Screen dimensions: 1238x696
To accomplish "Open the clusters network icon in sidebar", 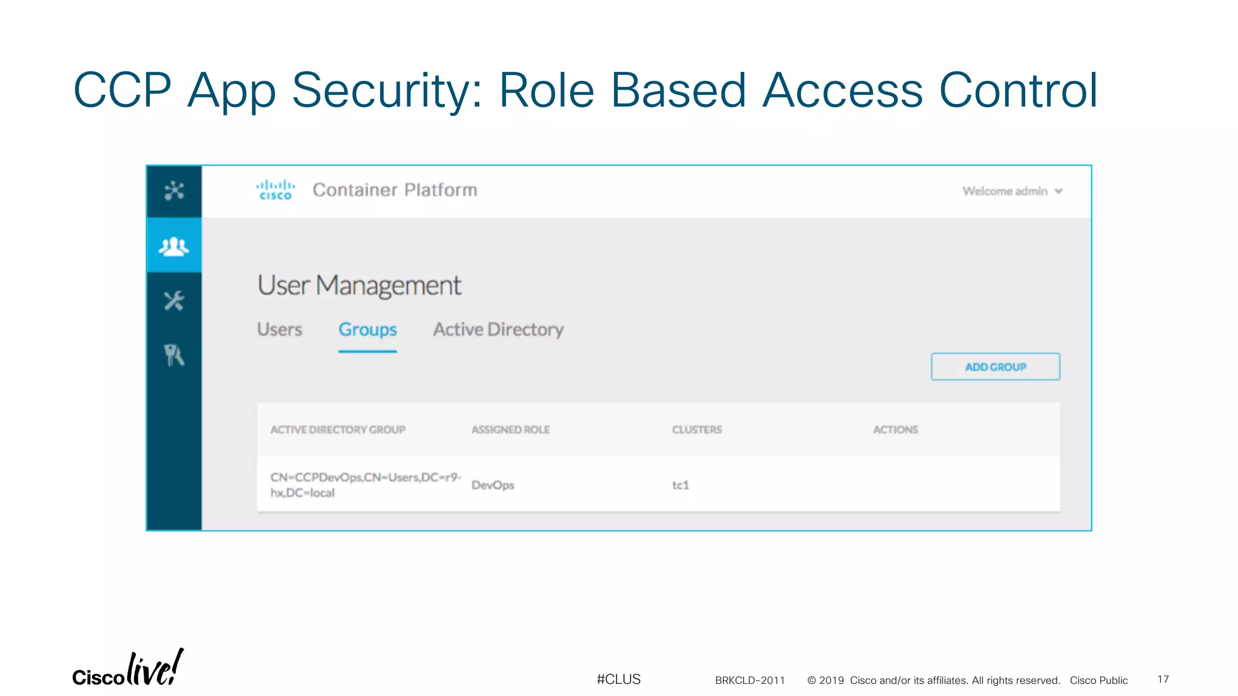I will (x=174, y=191).
